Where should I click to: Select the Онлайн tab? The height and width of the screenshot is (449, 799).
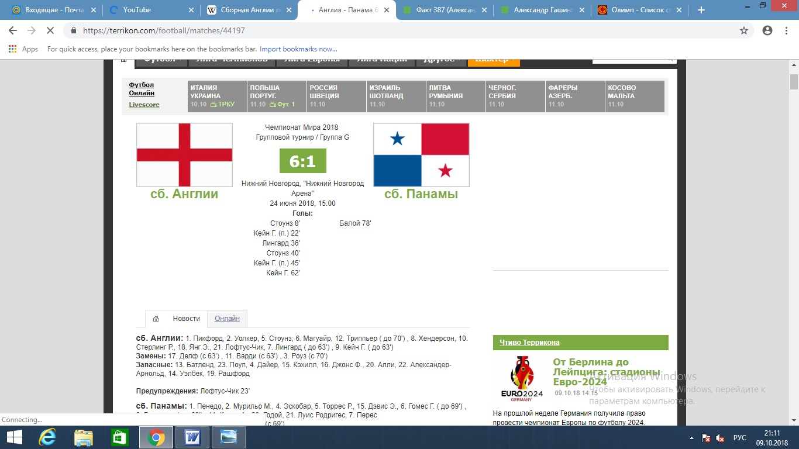tap(227, 319)
